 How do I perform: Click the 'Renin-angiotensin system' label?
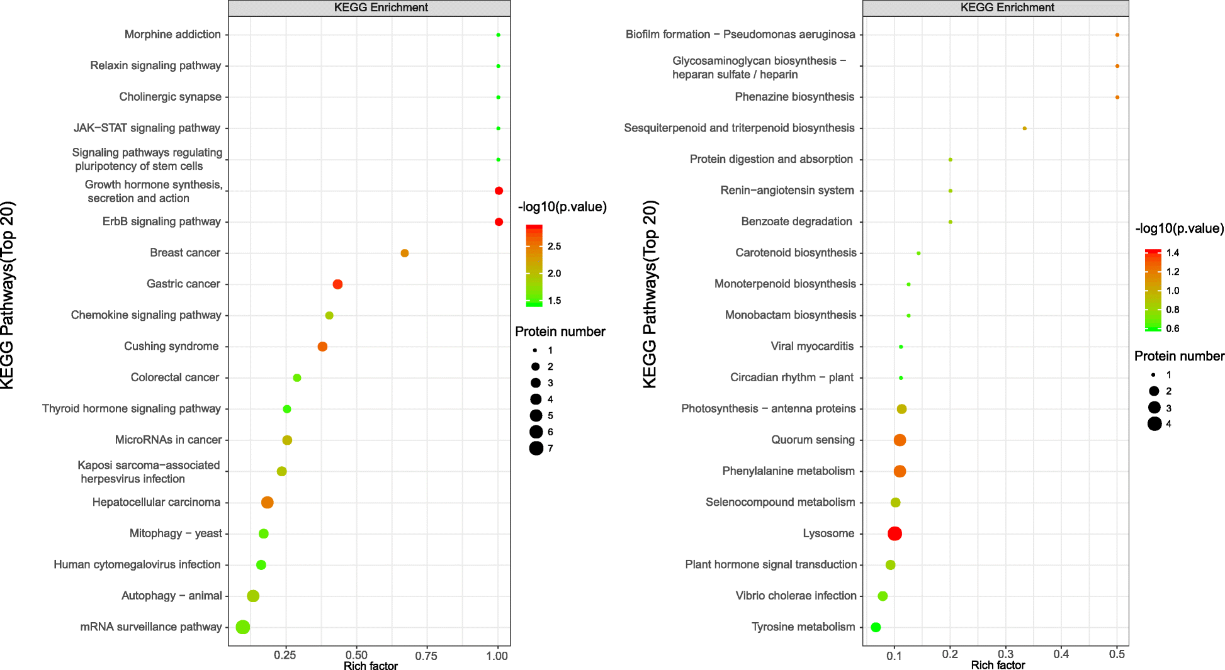click(x=787, y=190)
